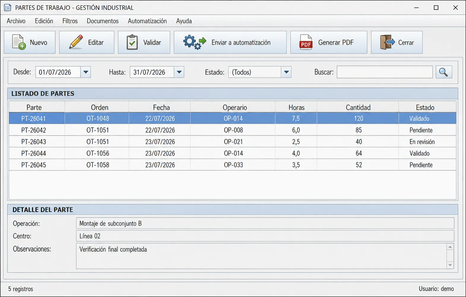The width and height of the screenshot is (466, 297).
Task: Click the Editar button label
Action: tap(96, 42)
